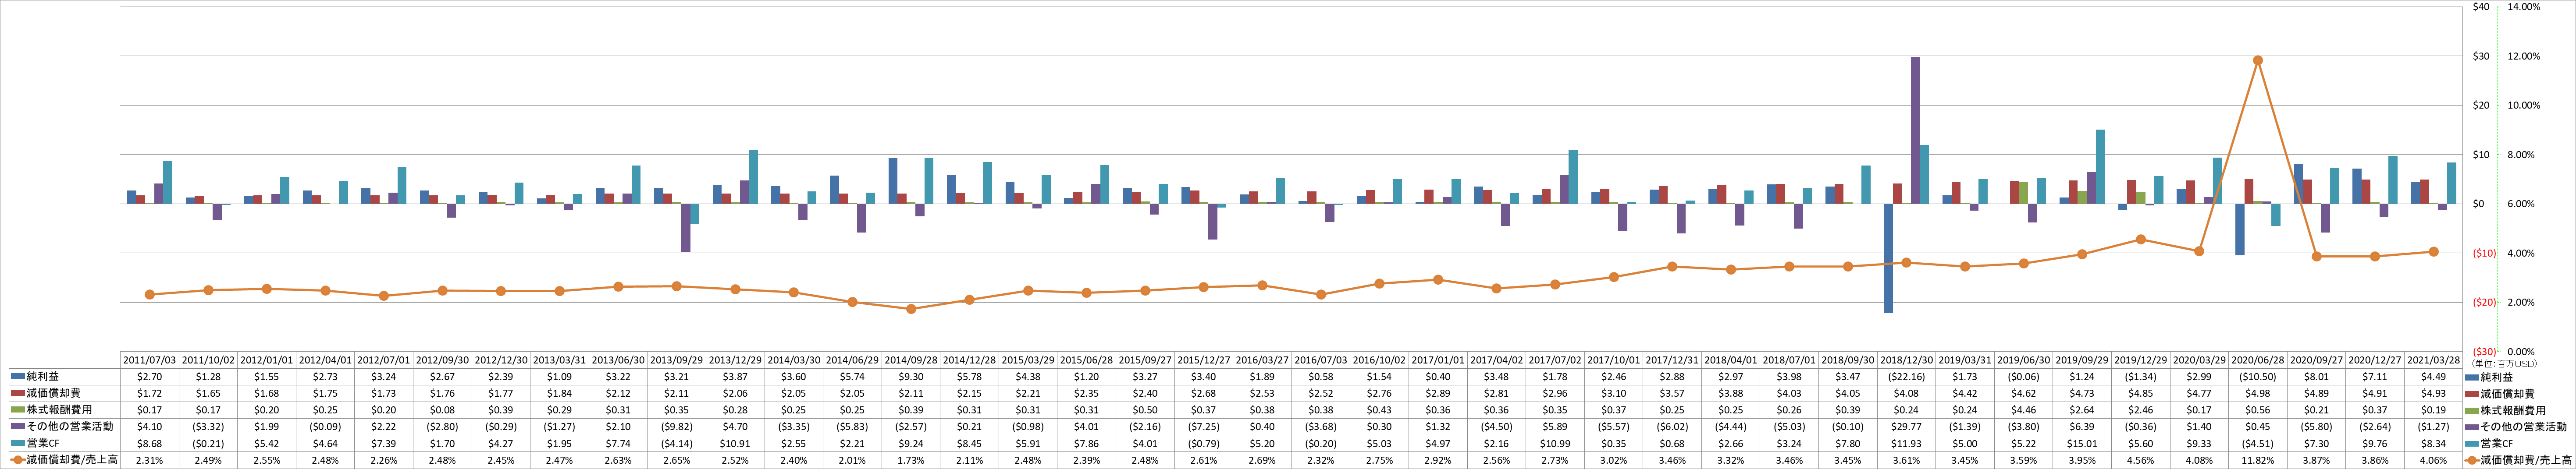2576x469 pixels.
Task: Click the teal 営業CF legend key in the table
Action: [17, 443]
